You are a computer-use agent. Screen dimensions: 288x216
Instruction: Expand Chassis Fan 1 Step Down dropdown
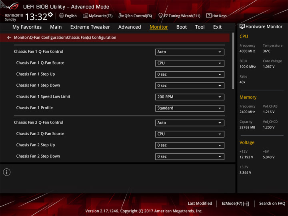(x=190, y=86)
